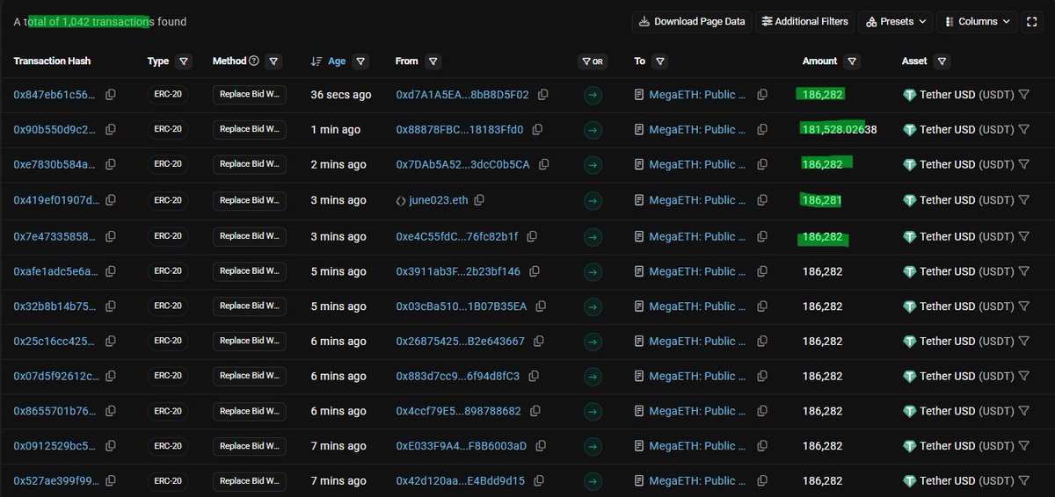Show Method column help info
The height and width of the screenshot is (497, 1055).
[254, 61]
